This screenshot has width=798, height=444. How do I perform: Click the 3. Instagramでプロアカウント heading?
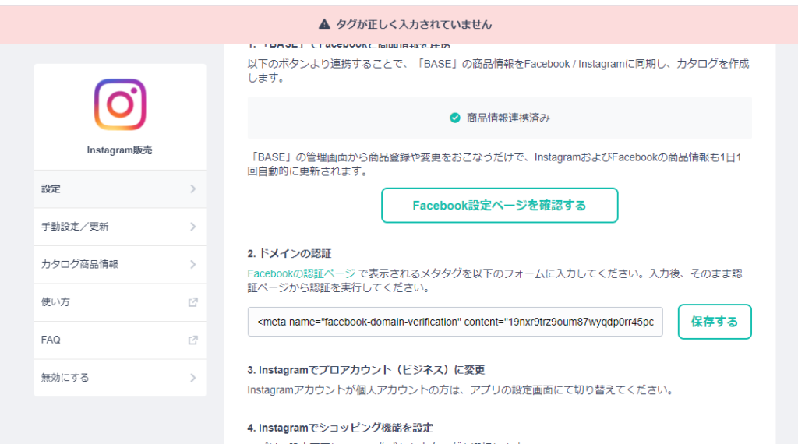coord(366,370)
